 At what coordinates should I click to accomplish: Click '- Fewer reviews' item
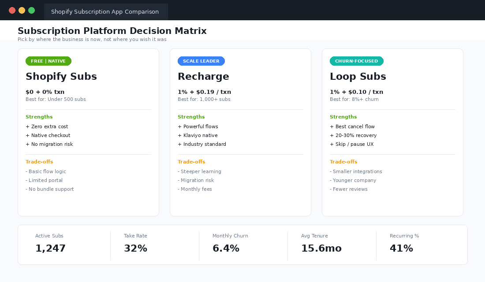tap(349, 189)
